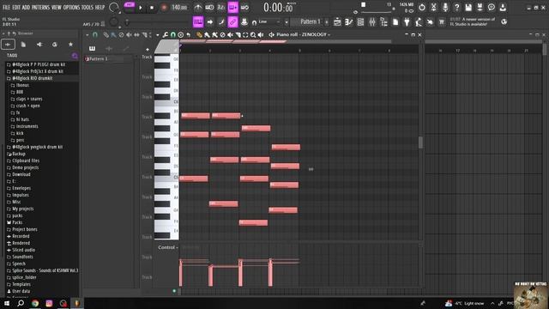
Task: Open the plugin picker plug icon
Action: 407,22
